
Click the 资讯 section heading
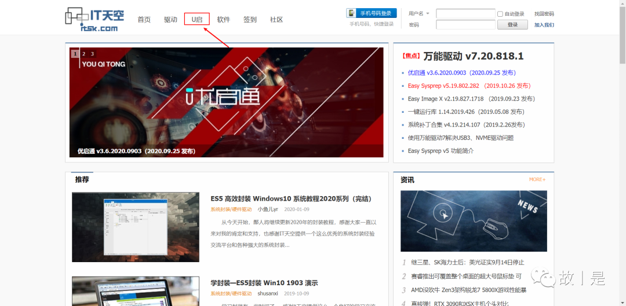click(x=407, y=180)
